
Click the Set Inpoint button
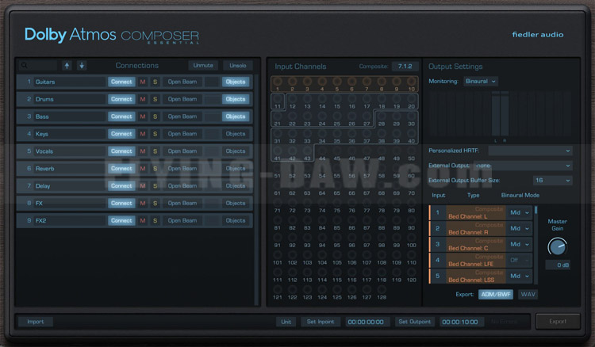321,322
